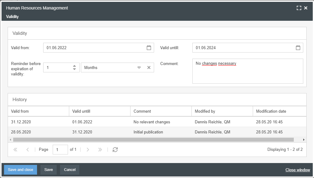Go to the next history page
The height and width of the screenshot is (178, 314).
[x=88, y=150]
